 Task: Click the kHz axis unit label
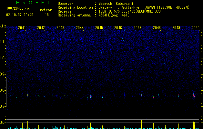pyautogui.click(x=3, y=26)
